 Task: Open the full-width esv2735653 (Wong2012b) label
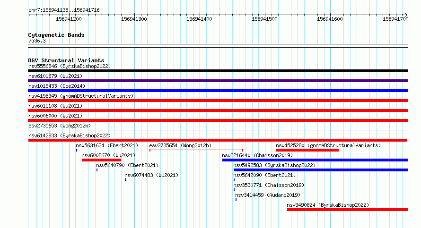(60, 126)
